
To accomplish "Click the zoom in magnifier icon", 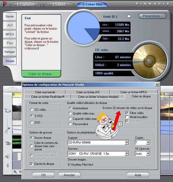I will (15, 172).
